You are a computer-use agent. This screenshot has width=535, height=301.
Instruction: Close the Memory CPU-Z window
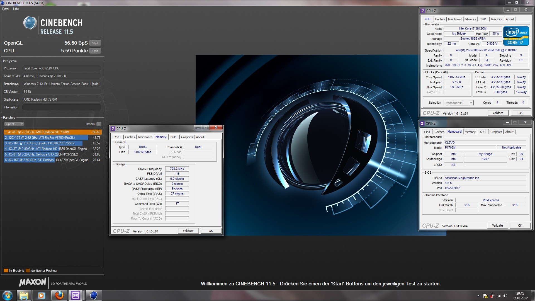(x=216, y=128)
